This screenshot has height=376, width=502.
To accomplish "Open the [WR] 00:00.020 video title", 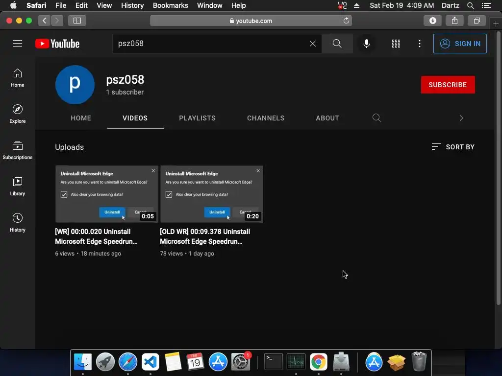I will tap(97, 236).
